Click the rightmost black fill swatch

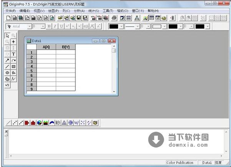(200, 26)
